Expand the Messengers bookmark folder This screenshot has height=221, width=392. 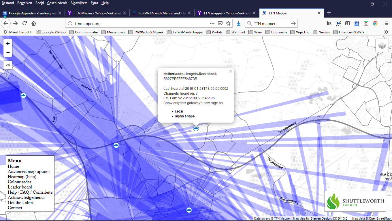click(113, 32)
